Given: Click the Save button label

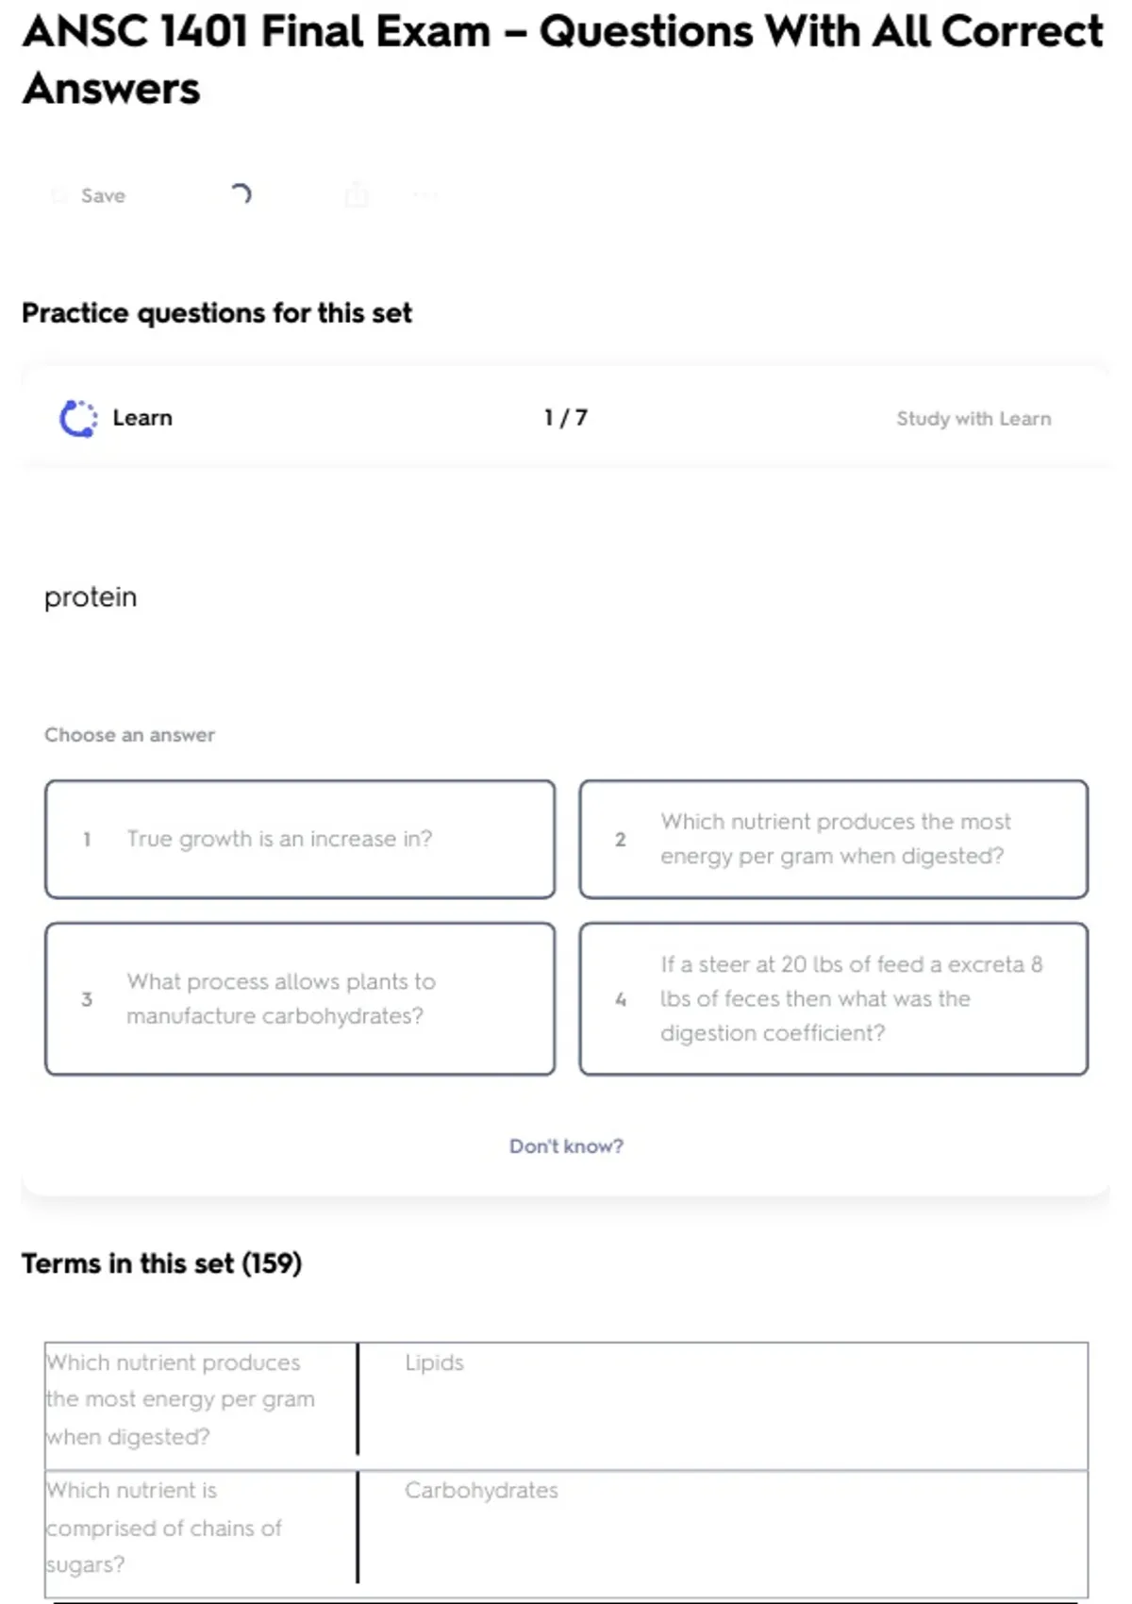Looking at the screenshot, I should [x=103, y=195].
